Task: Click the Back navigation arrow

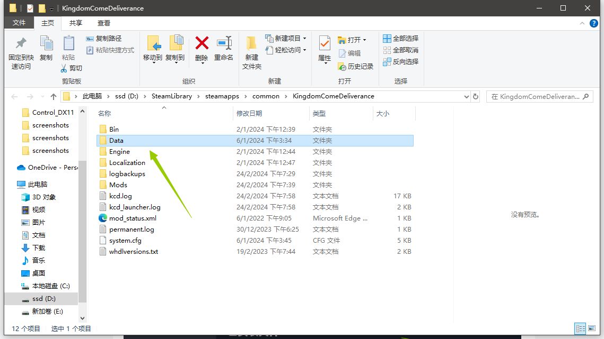Action: (x=15, y=96)
